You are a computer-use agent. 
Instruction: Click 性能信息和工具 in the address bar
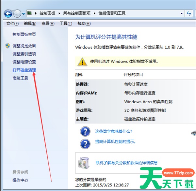tap(112, 13)
